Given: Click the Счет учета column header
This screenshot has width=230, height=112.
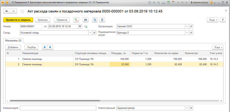Looking at the screenshot, I should pos(216,53).
